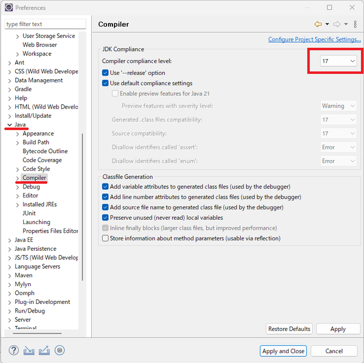The image size is (364, 363).
Task: Select User Storage Service tree item
Action: click(x=49, y=36)
